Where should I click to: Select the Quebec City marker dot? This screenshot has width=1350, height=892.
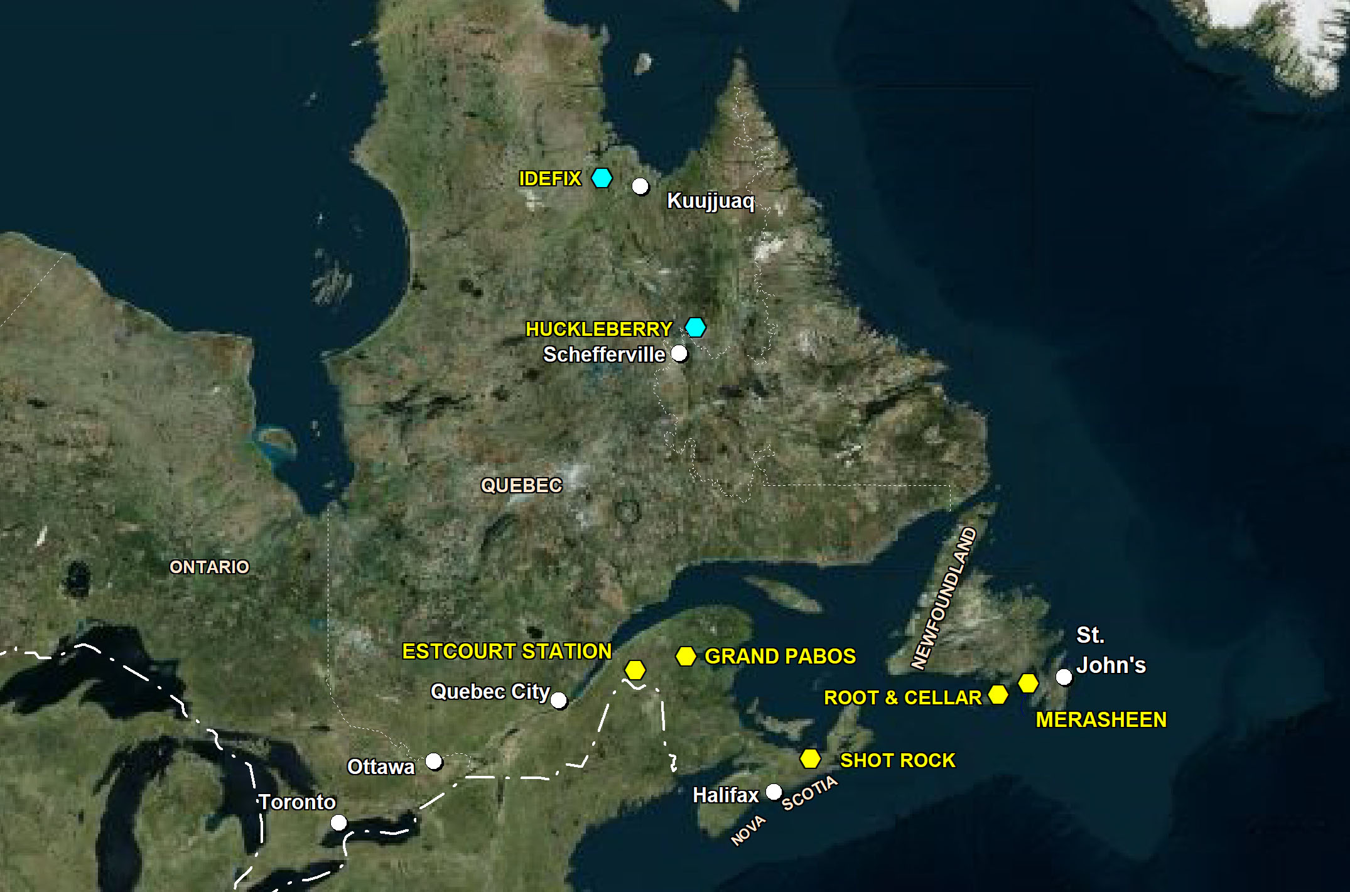[559, 701]
